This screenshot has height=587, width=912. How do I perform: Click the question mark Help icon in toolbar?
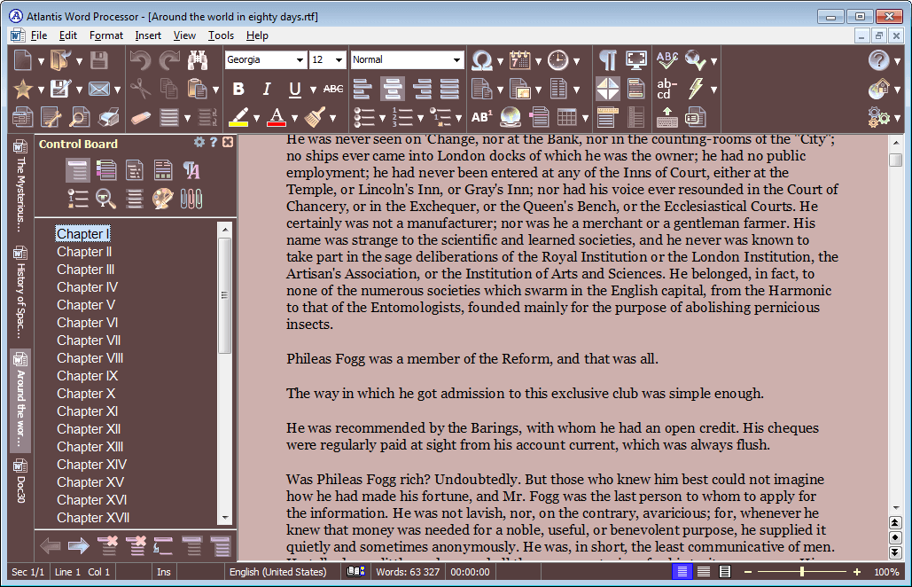878,60
